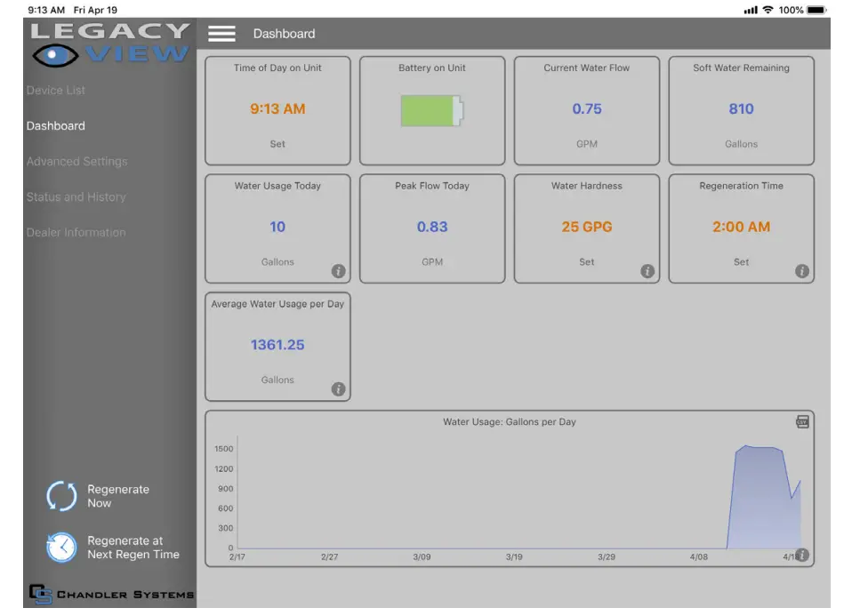This screenshot has width=844, height=616.
Task: Tap the 0.83 peak flow value
Action: click(x=431, y=227)
